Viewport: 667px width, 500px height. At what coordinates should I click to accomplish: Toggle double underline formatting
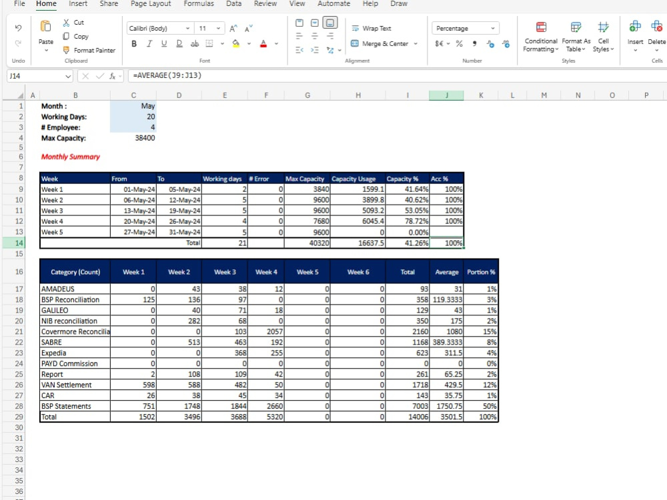179,43
